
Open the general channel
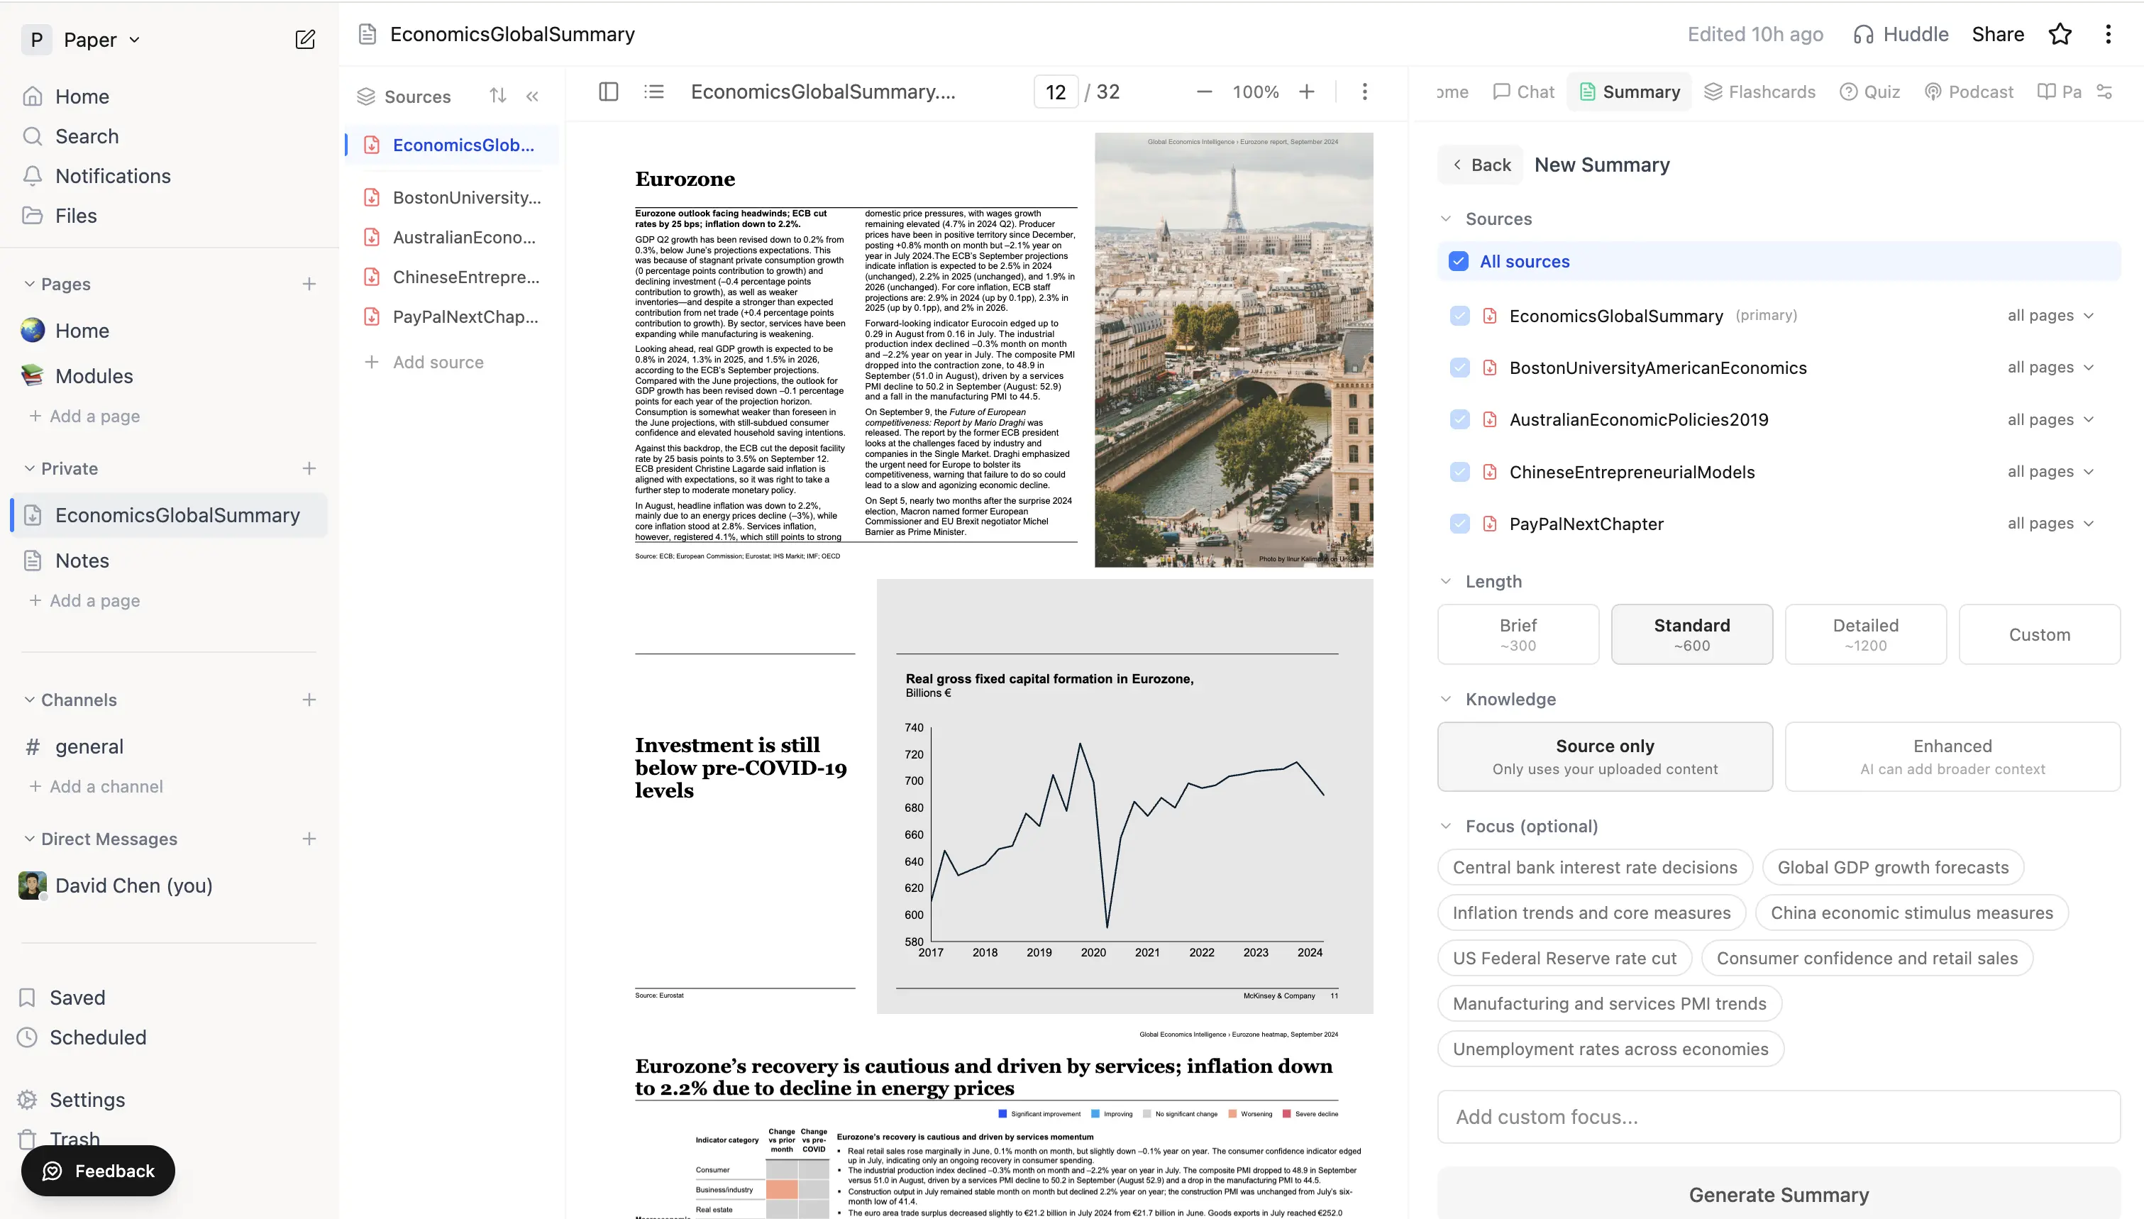coord(89,746)
